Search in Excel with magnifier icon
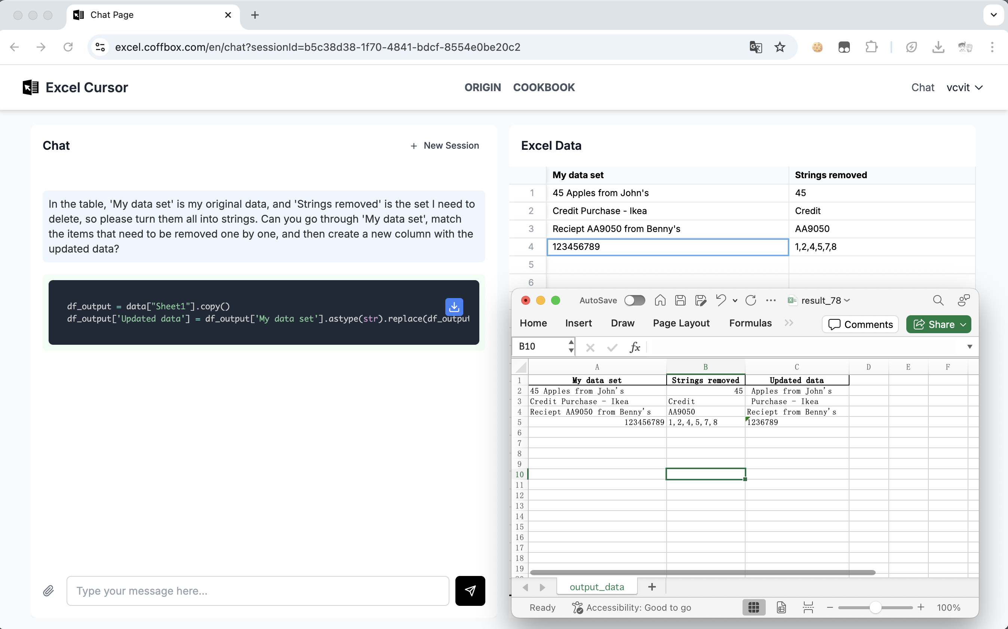Image resolution: width=1008 pixels, height=629 pixels. pyautogui.click(x=938, y=300)
